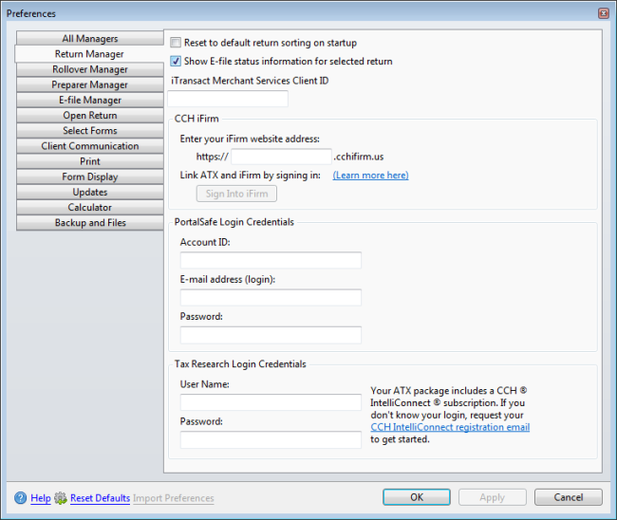Focus the Tax Research Password field
Viewport: 617px width, 520px height.
[271, 439]
